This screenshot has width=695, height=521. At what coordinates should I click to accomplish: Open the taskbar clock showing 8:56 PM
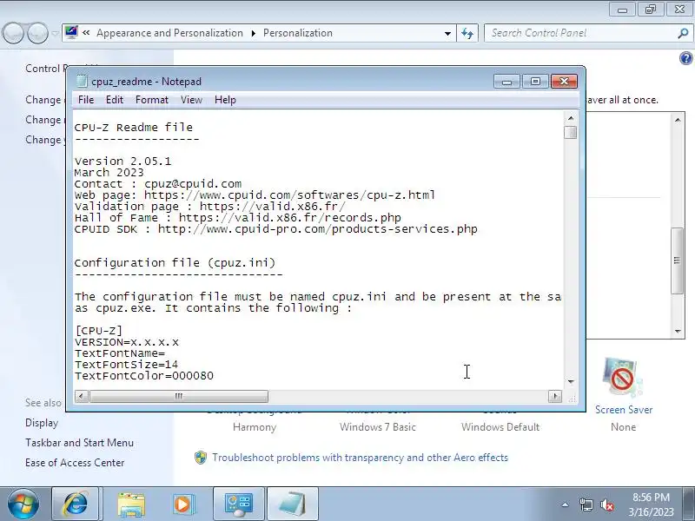coord(651,505)
